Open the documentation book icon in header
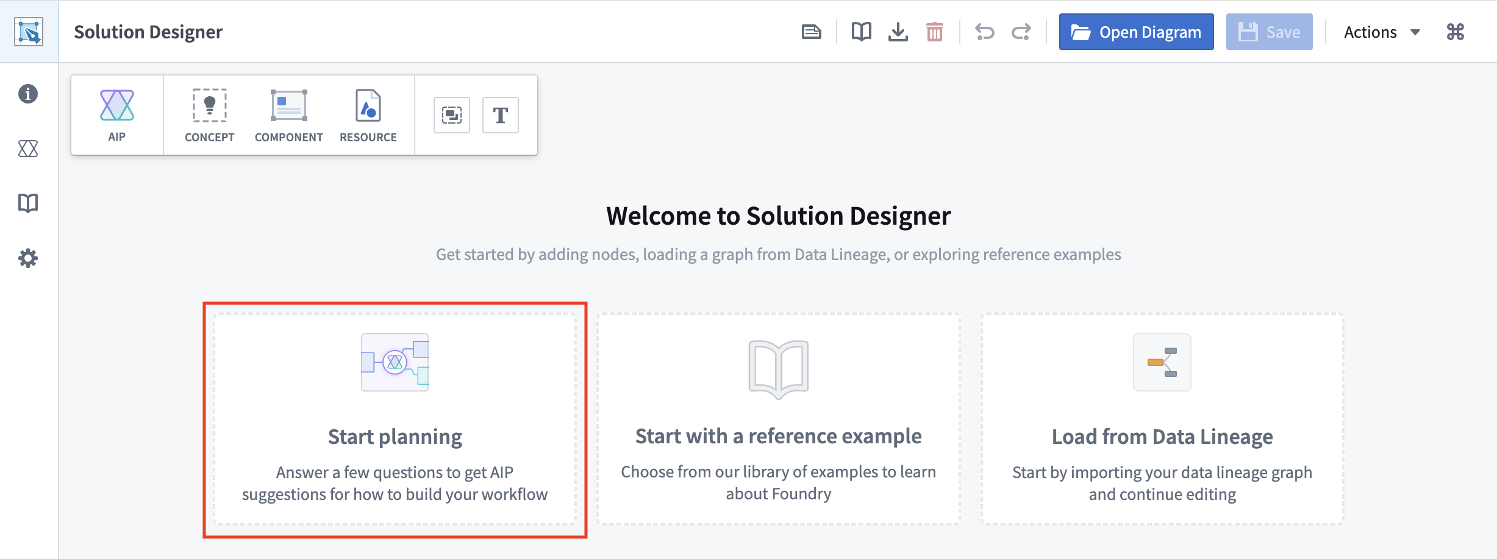 [x=862, y=32]
